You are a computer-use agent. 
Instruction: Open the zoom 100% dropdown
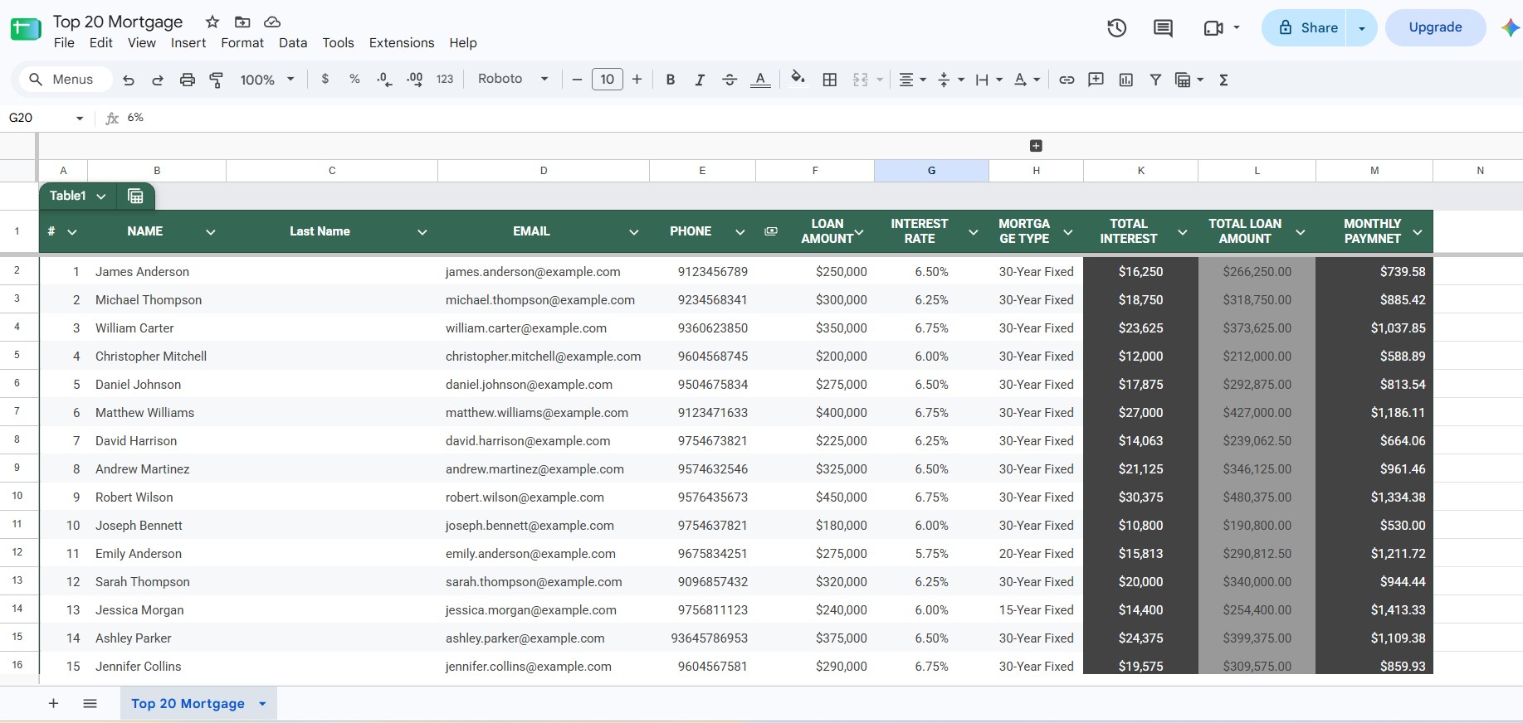tap(267, 80)
